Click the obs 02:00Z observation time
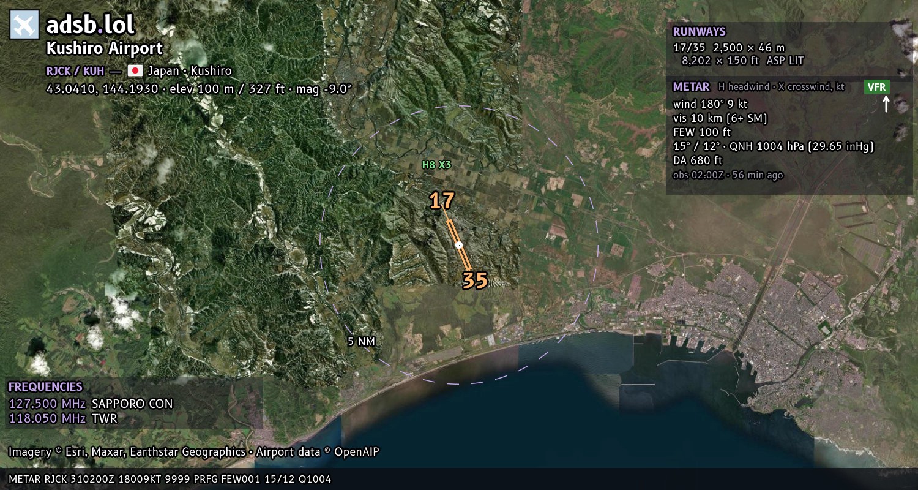The height and width of the screenshot is (490, 918). 728,175
